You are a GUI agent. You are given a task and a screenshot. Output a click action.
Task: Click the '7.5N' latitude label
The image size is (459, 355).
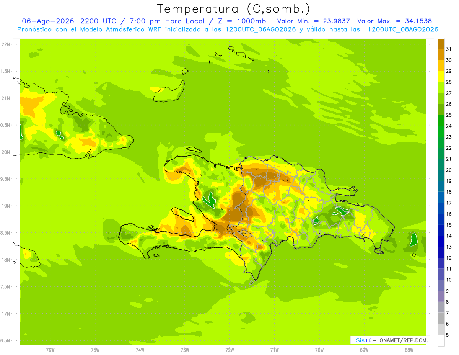(x=6, y=287)
